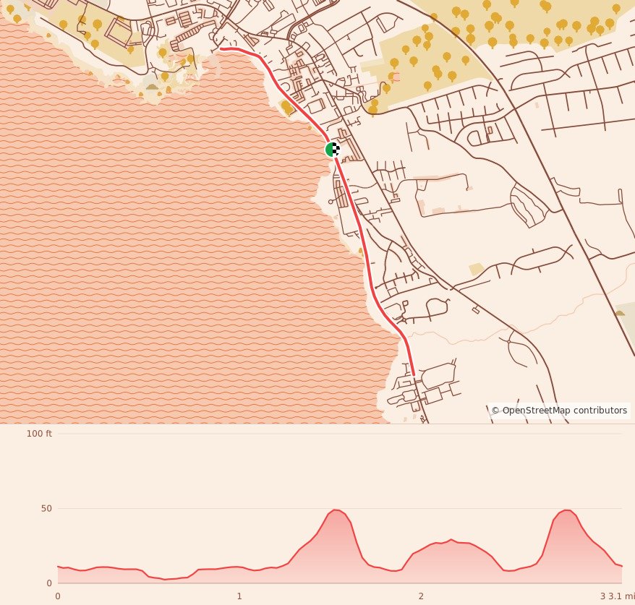Click the start/finish checkered flag marker

point(333,150)
